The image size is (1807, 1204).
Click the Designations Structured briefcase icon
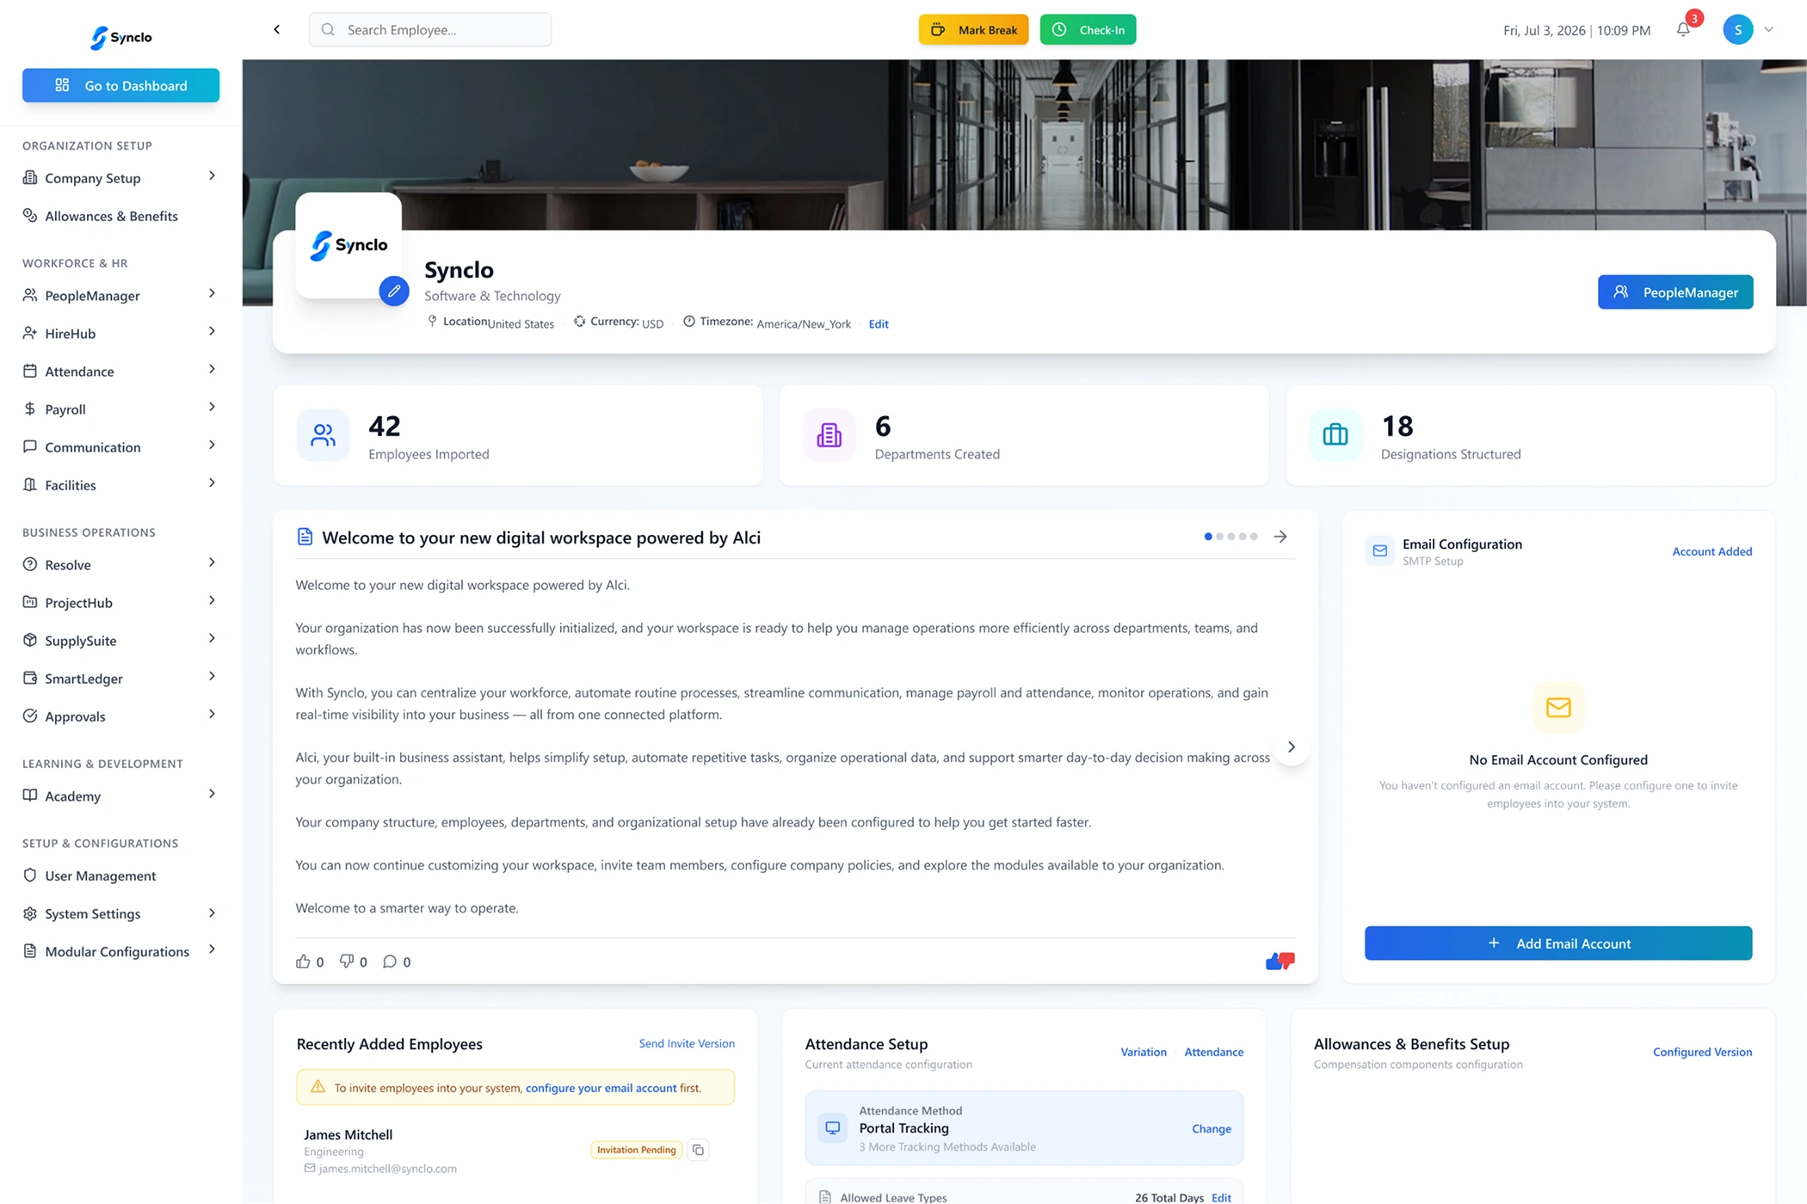point(1335,435)
